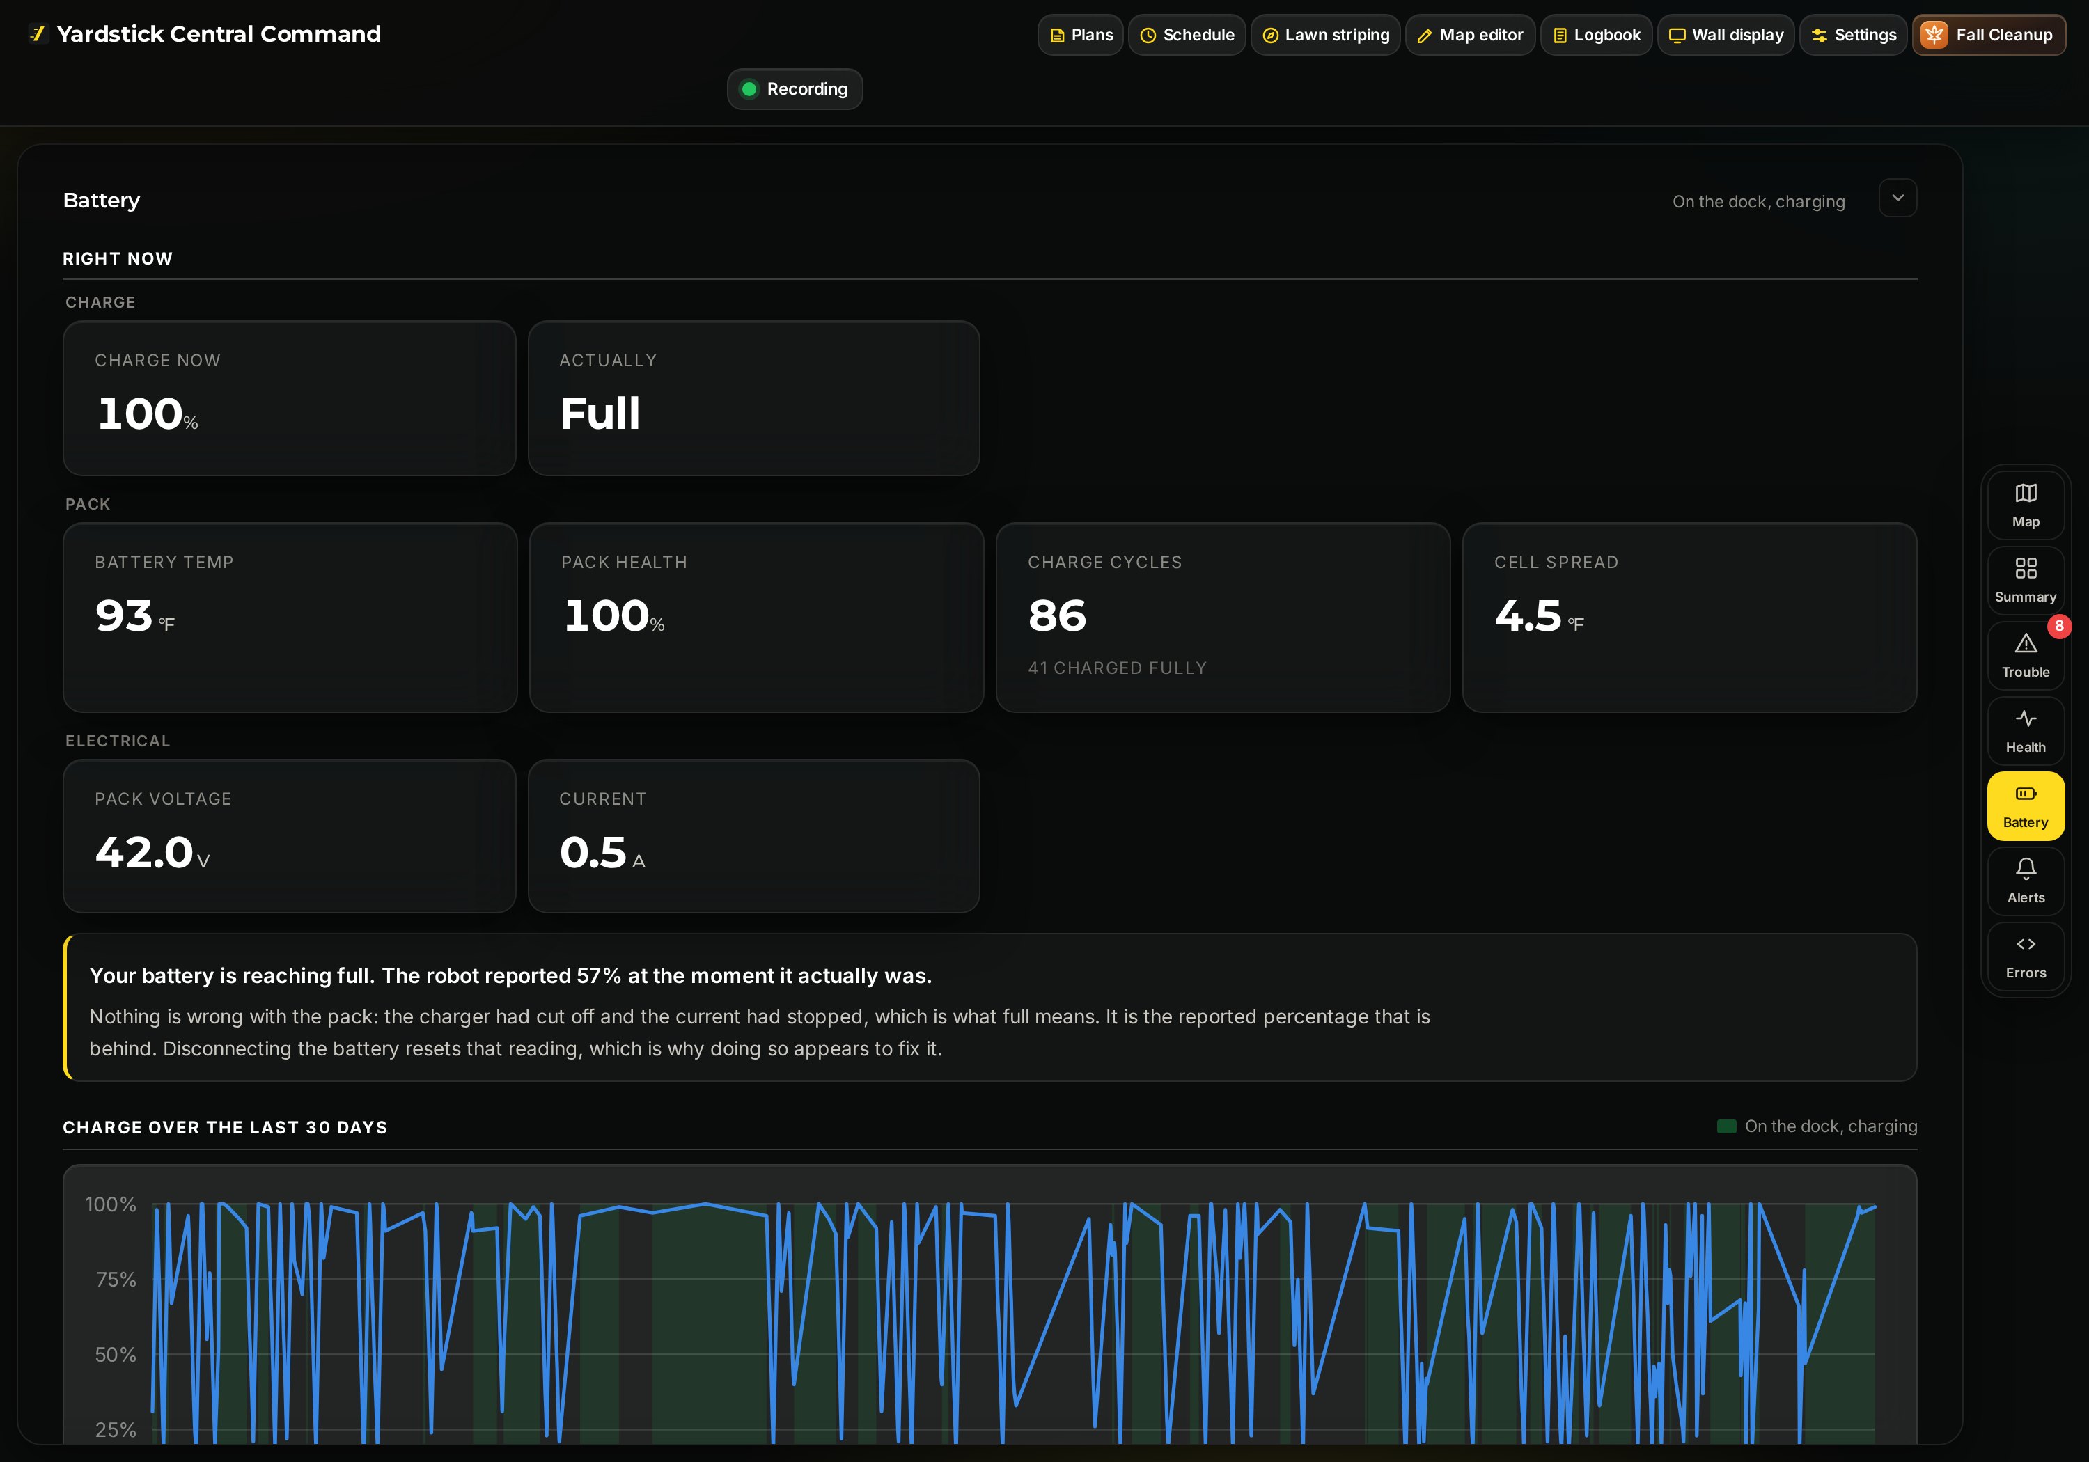The width and height of the screenshot is (2089, 1462).
Task: Click the "On the dock, charging" header status
Action: point(1758,202)
